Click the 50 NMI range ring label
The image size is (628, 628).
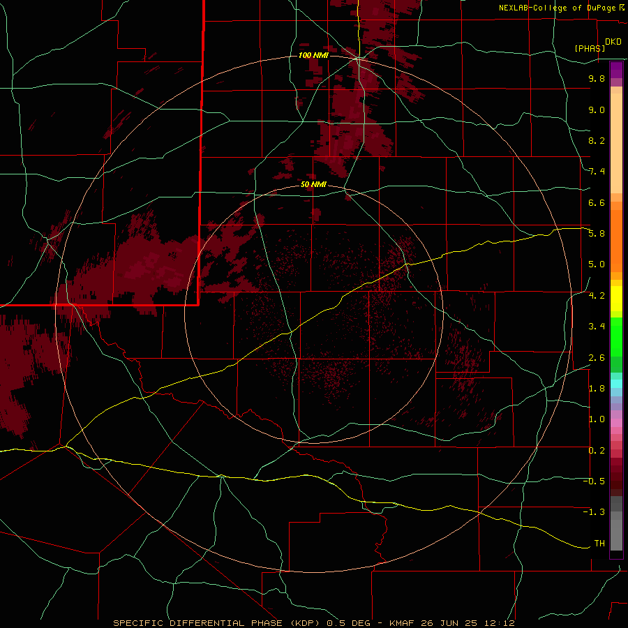coord(313,184)
